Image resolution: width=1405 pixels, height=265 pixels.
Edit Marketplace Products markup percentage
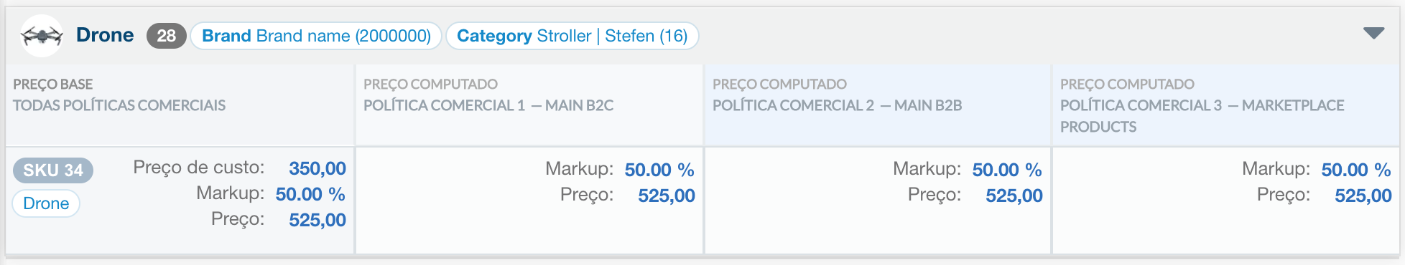tap(1355, 170)
